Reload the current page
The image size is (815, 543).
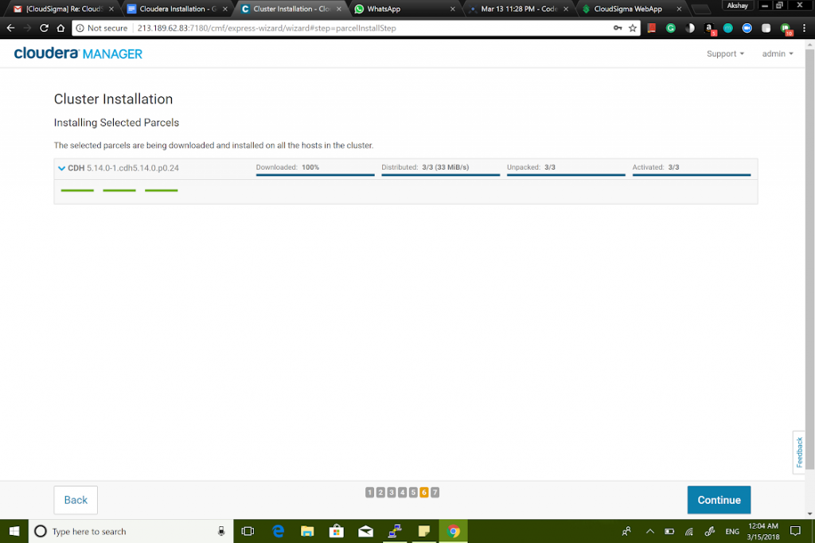43,27
